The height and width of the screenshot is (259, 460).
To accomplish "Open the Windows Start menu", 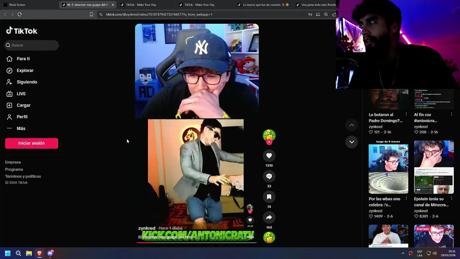I will [8, 253].
